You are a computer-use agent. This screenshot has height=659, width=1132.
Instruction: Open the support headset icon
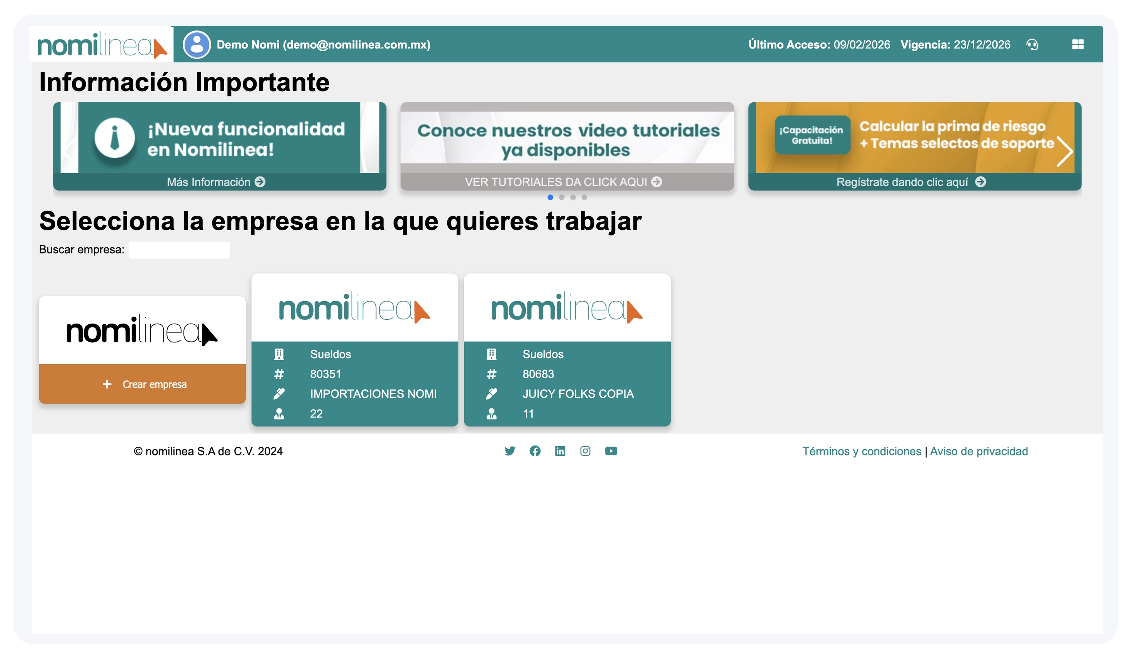click(x=1033, y=45)
